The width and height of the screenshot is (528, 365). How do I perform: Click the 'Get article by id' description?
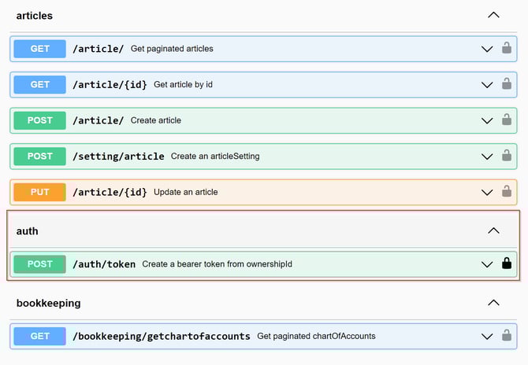(x=183, y=84)
